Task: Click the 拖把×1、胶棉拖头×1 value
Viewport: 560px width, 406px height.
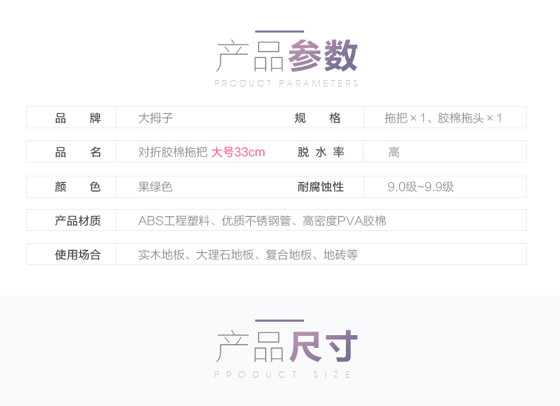Action: coord(443,118)
